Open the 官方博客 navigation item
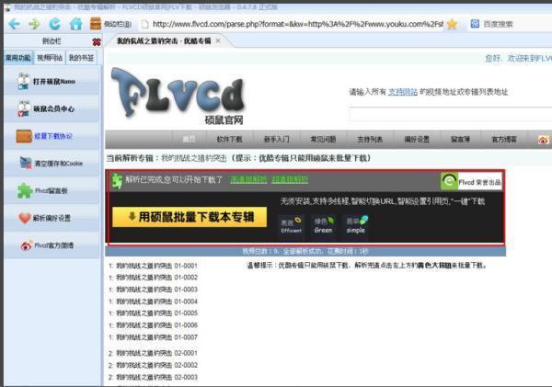 504,140
